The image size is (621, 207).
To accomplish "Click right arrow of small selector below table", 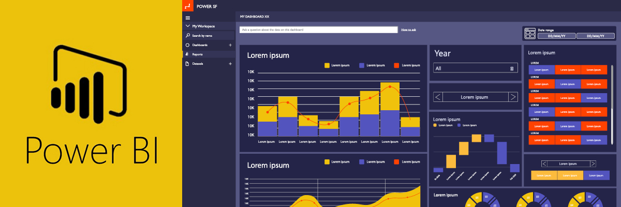I will [592, 164].
